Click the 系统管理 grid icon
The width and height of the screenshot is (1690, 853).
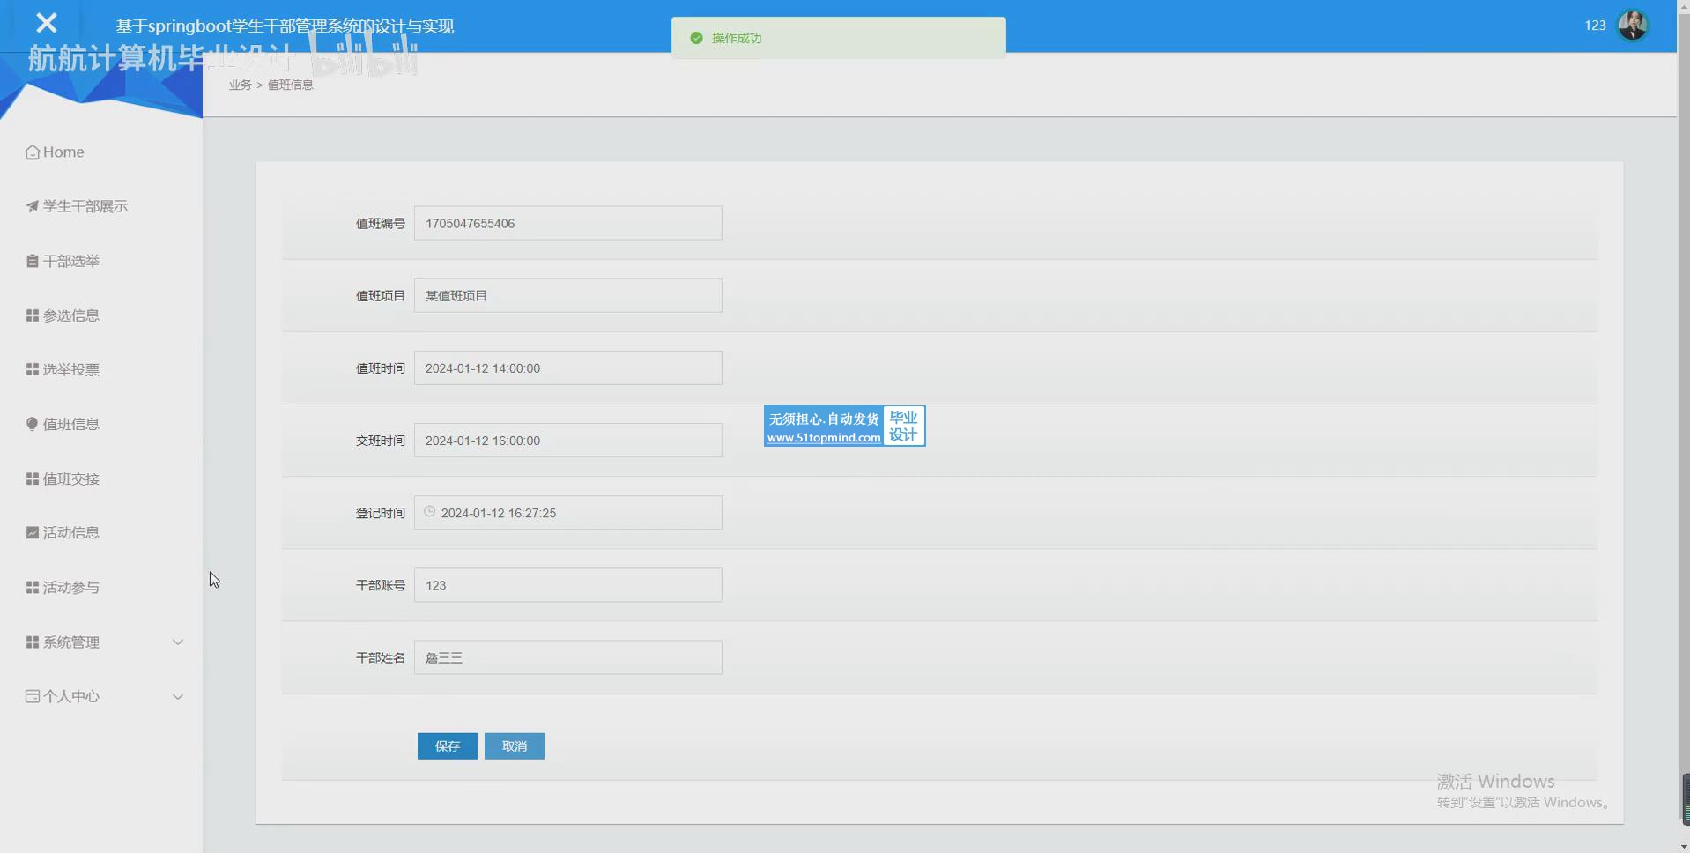point(33,642)
